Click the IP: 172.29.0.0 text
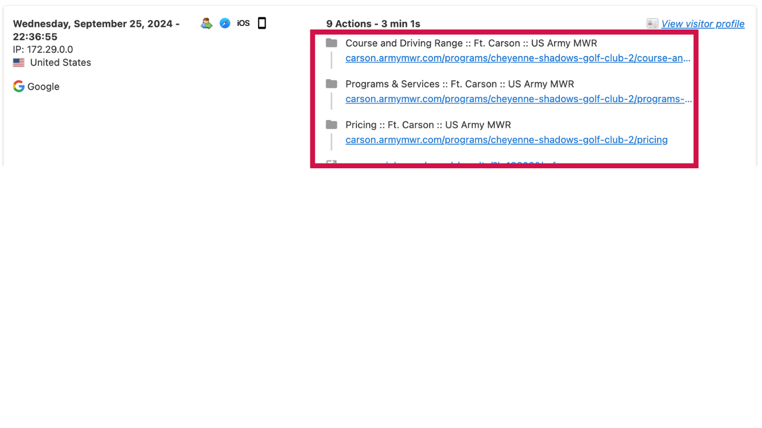Image resolution: width=762 pixels, height=428 pixels. point(43,49)
